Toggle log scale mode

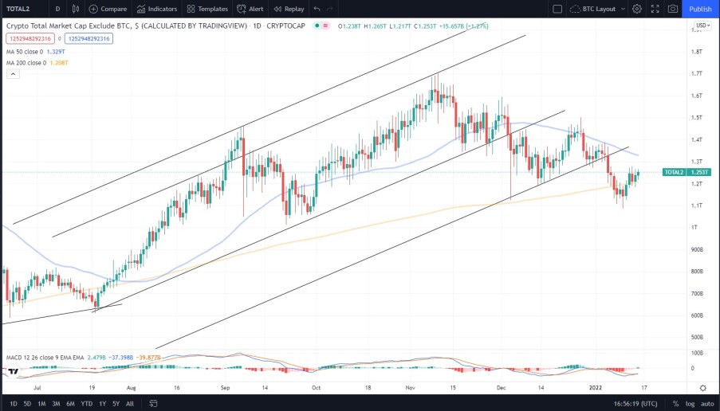[x=690, y=404]
